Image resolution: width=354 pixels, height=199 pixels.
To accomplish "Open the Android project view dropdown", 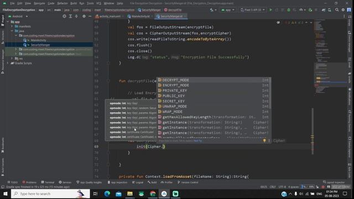I will [18, 16].
